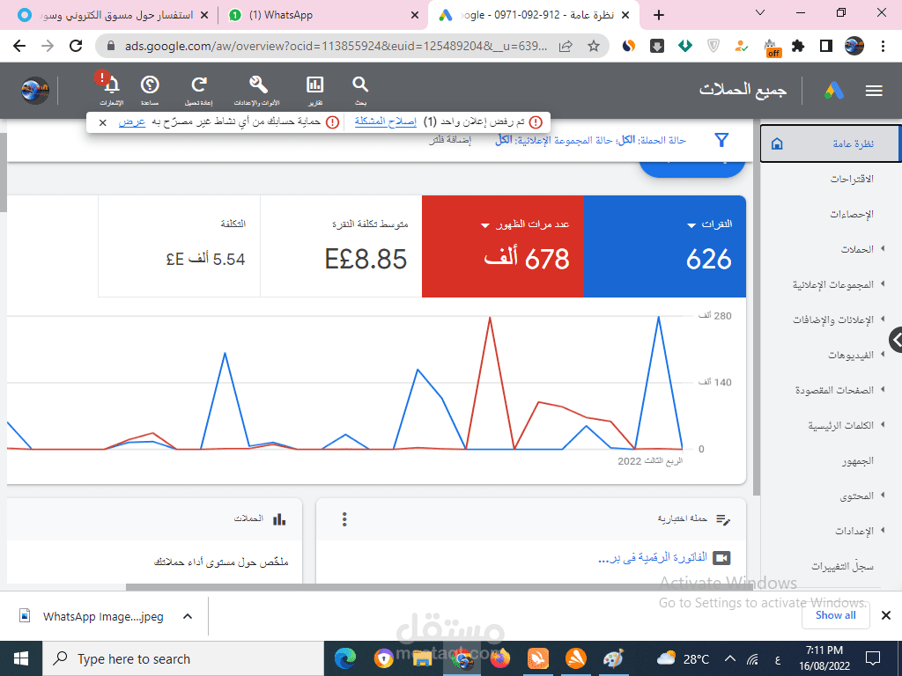This screenshot has width=902, height=676.
Task: Switch to the WhatsApp browser tab
Action: (324, 16)
